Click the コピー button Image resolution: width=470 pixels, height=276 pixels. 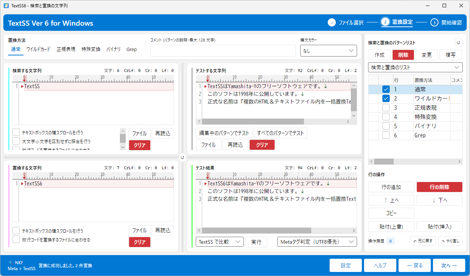click(x=391, y=213)
